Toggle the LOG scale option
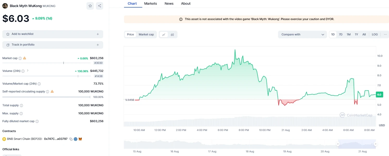The height and width of the screenshot is (156, 389). point(375,35)
